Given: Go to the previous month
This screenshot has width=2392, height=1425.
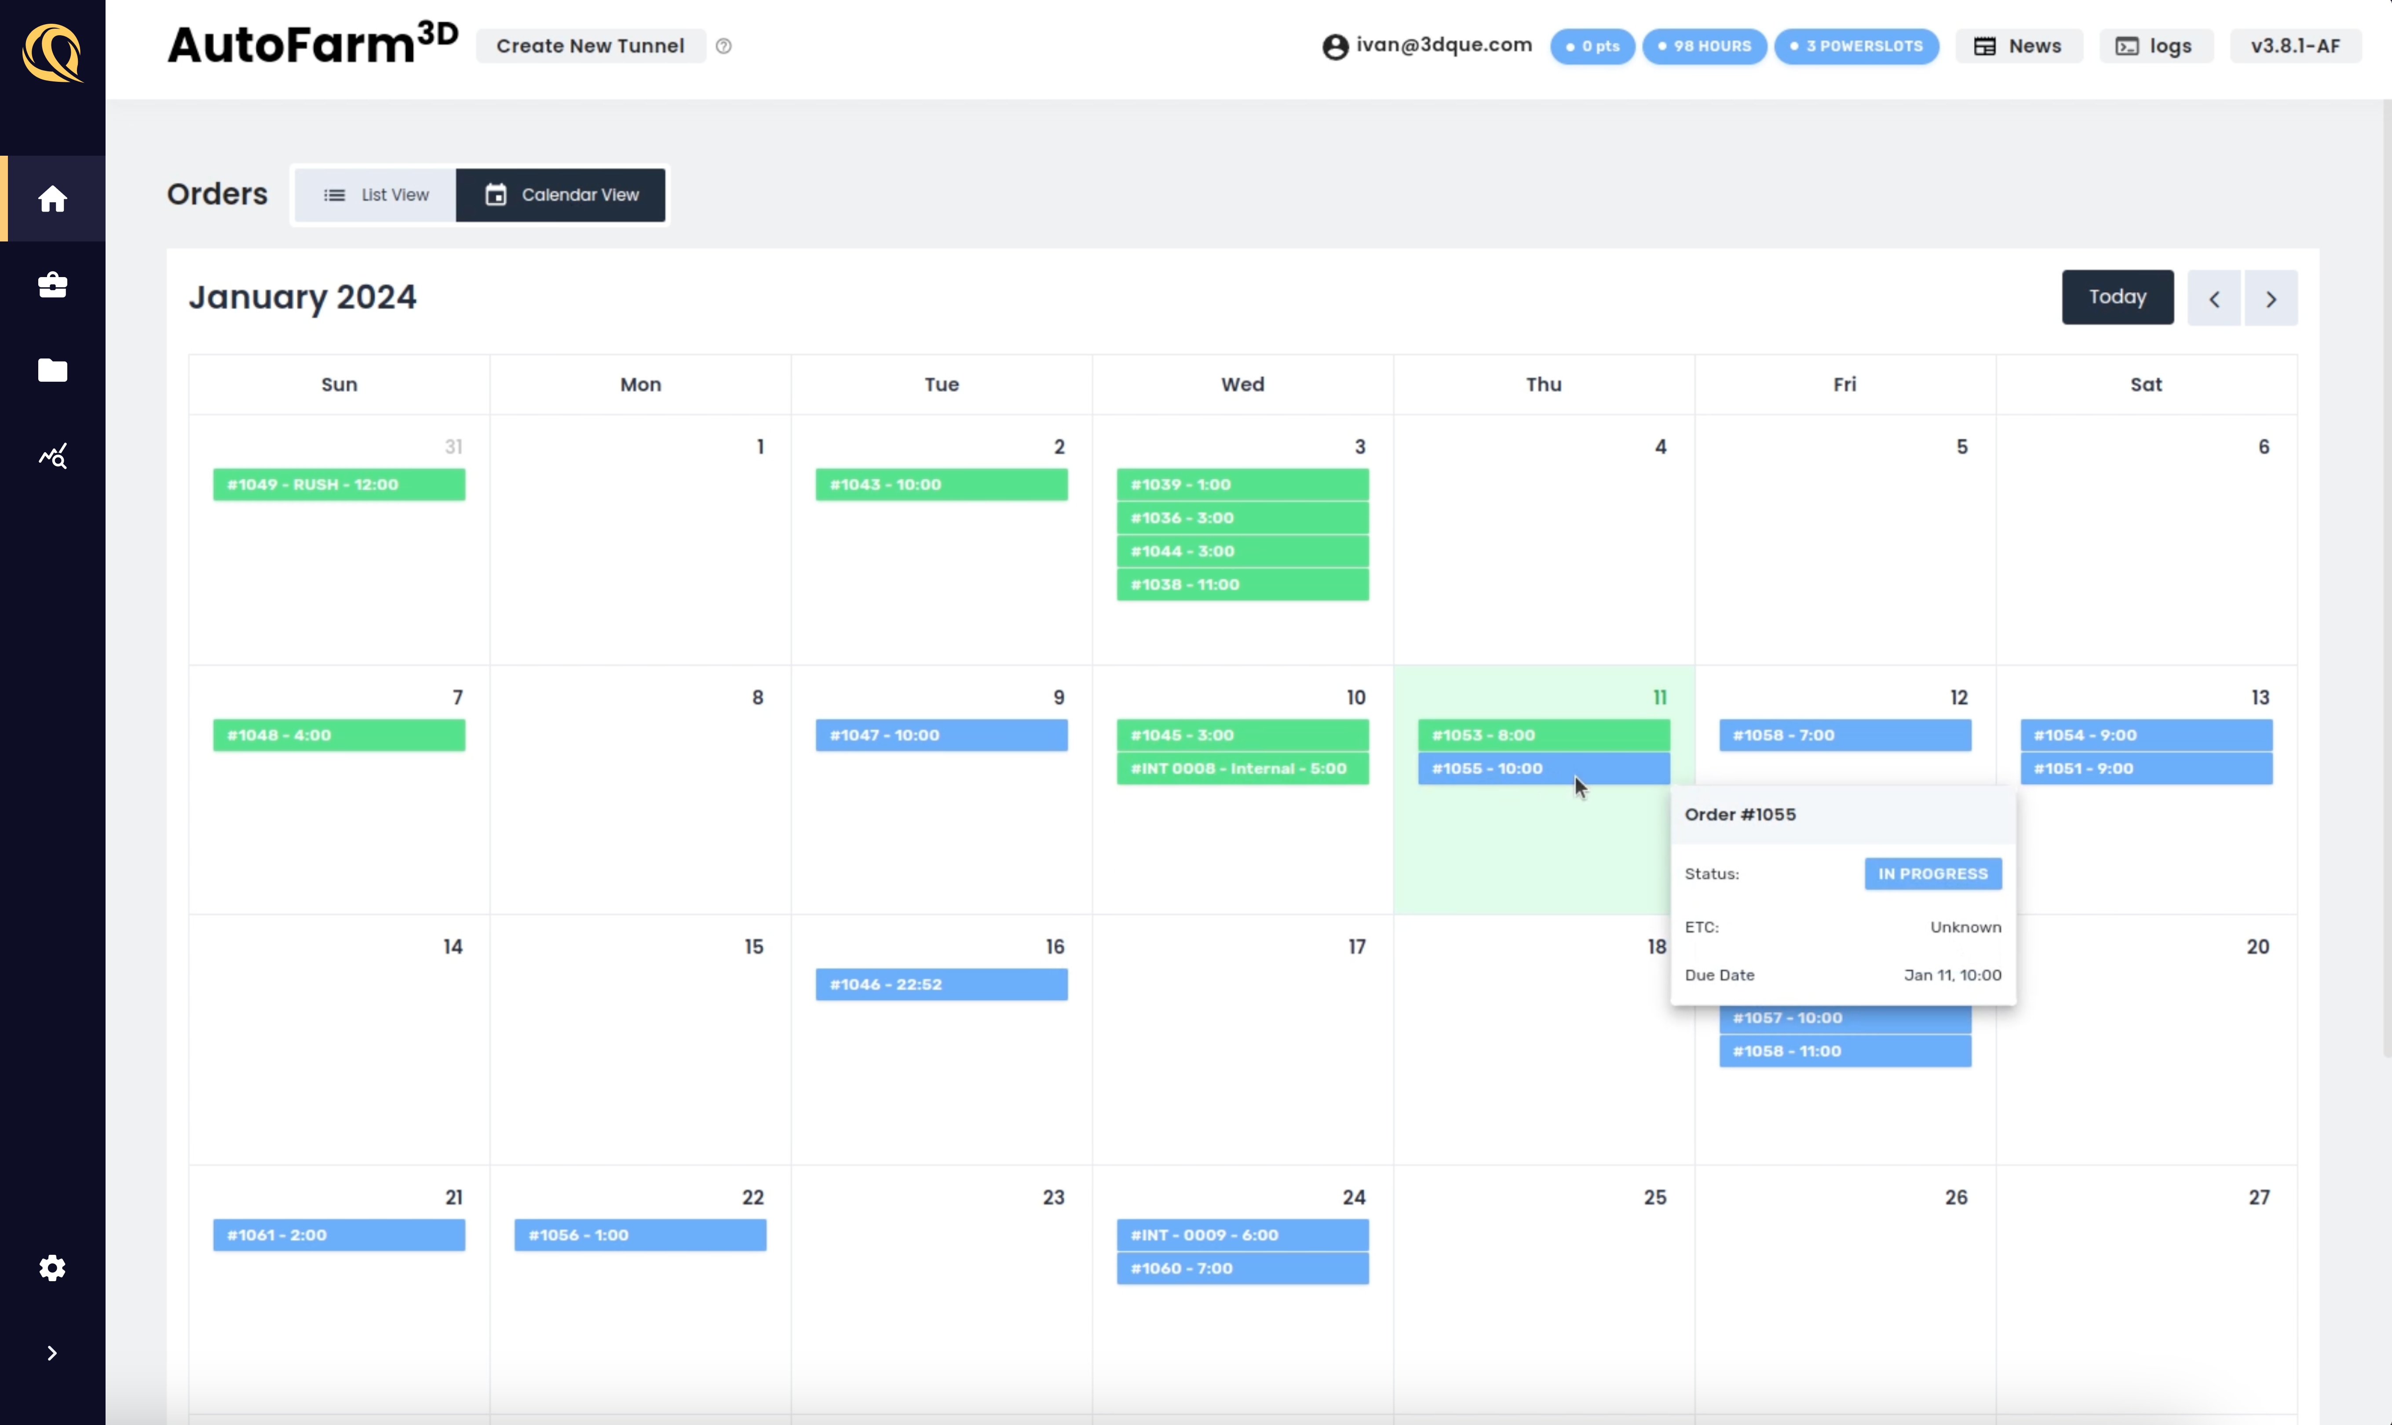Looking at the screenshot, I should [x=2213, y=297].
